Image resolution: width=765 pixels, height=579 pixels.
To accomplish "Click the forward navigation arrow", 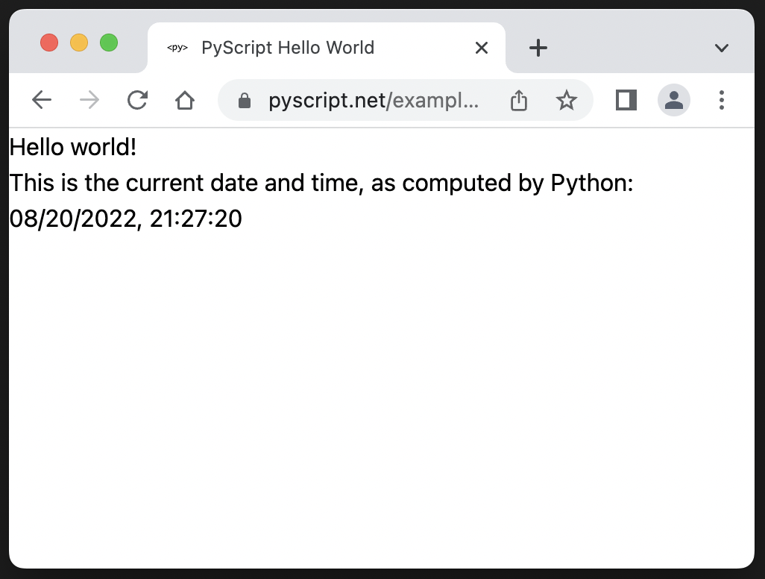I will 89,100.
